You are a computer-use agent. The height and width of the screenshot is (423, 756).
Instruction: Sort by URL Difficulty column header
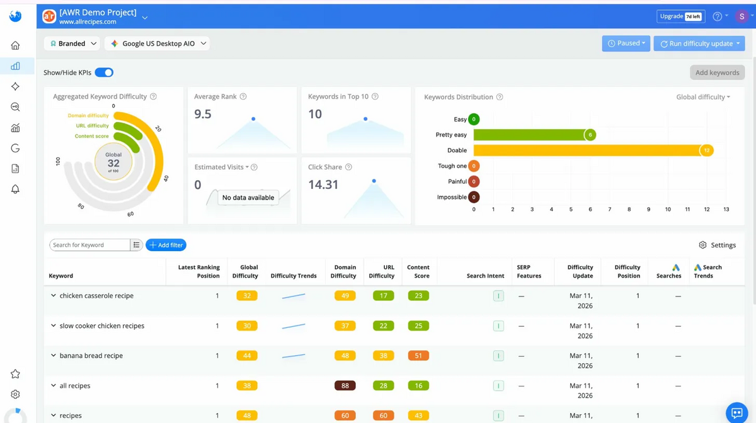pos(382,271)
